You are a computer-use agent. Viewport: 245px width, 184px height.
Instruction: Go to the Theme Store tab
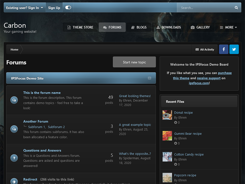click(80, 27)
